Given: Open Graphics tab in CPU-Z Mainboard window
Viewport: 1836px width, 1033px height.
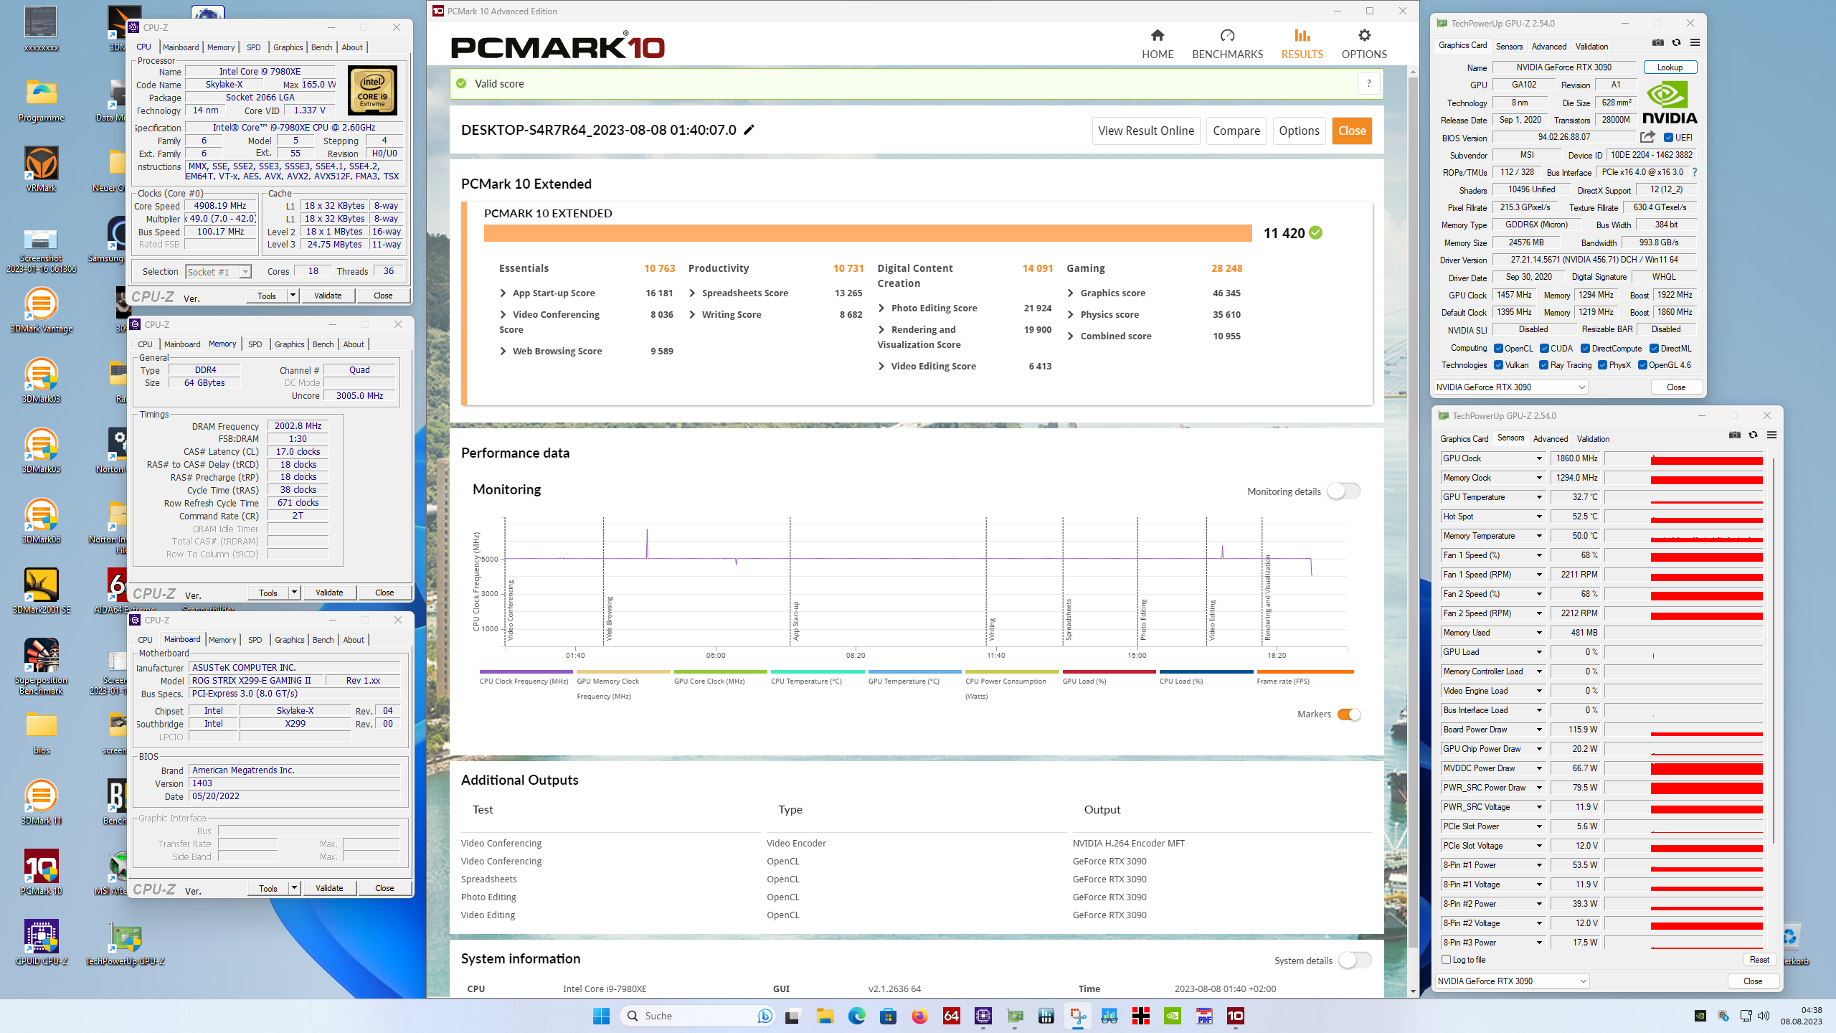Looking at the screenshot, I should pos(289,640).
